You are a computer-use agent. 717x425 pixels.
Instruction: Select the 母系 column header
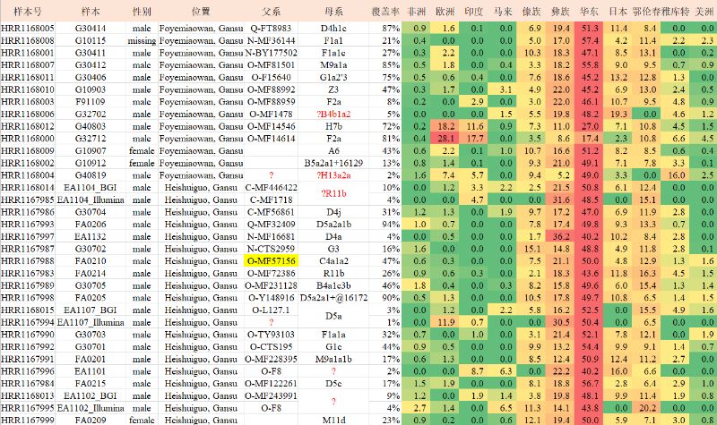[x=333, y=12]
